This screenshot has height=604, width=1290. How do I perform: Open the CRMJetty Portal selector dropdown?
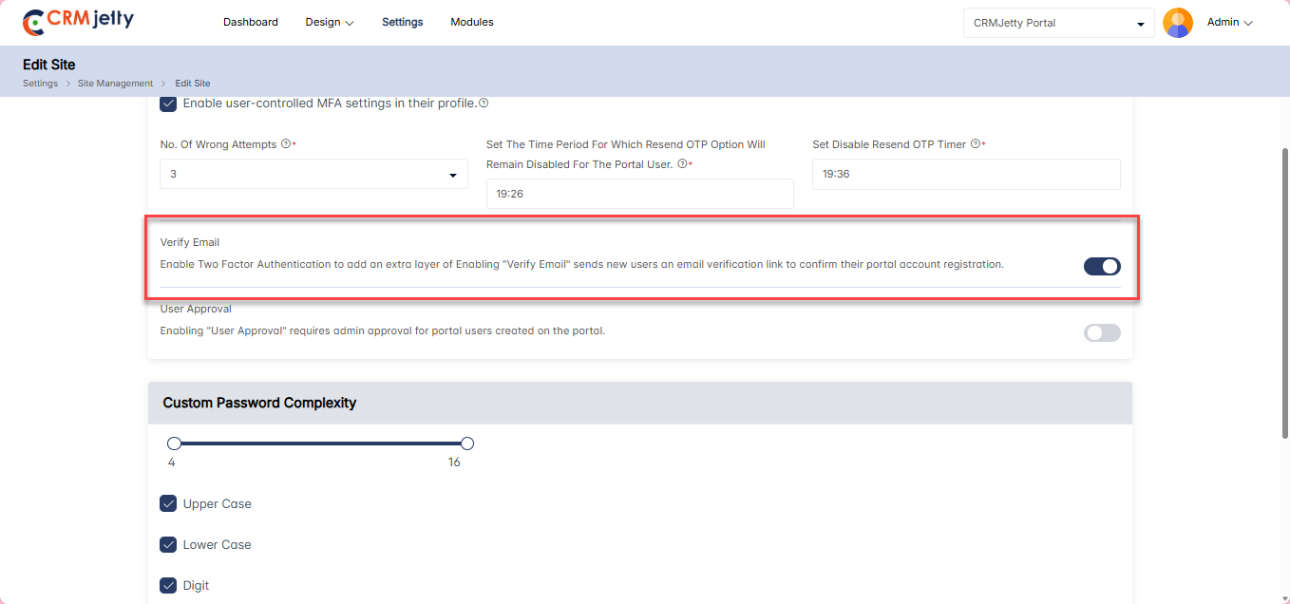[1058, 23]
